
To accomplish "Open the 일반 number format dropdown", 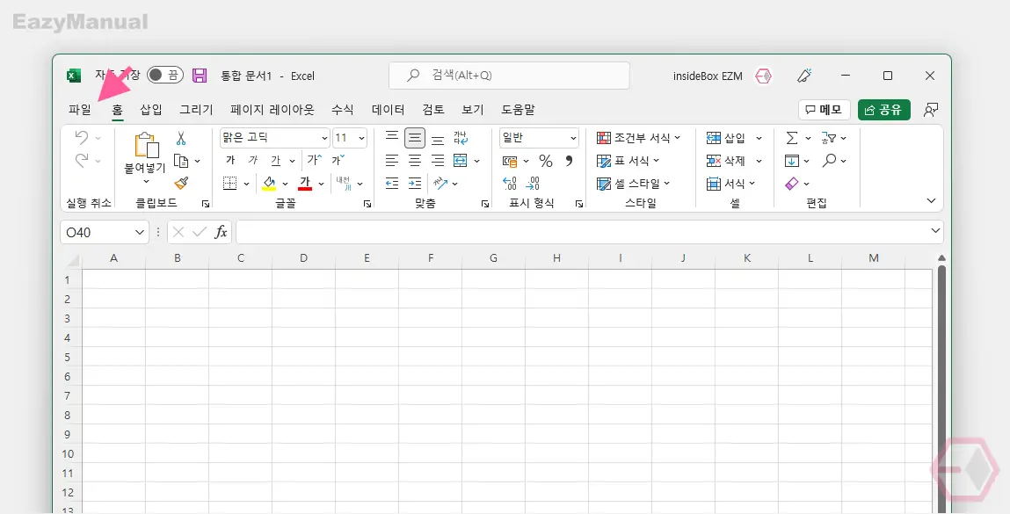I will point(573,138).
